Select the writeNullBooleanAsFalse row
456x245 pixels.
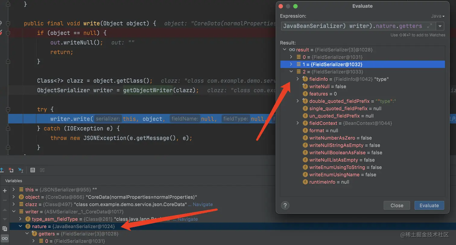coord(363,152)
